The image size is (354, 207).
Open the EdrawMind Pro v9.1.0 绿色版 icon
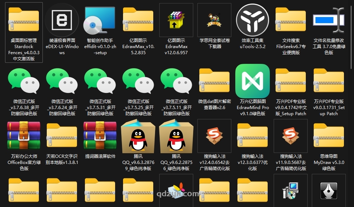[x=252, y=81]
